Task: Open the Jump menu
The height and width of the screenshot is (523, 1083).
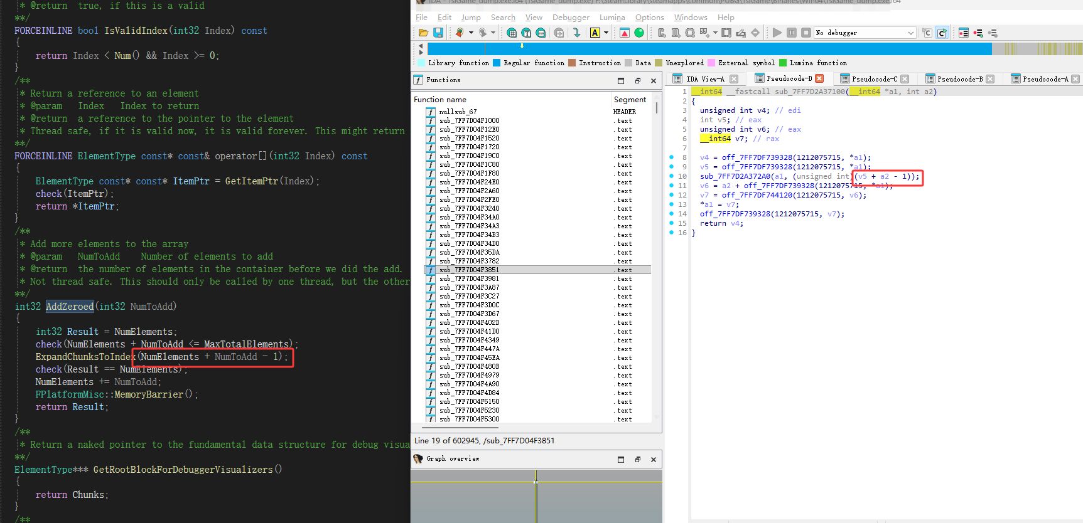Action: click(471, 18)
